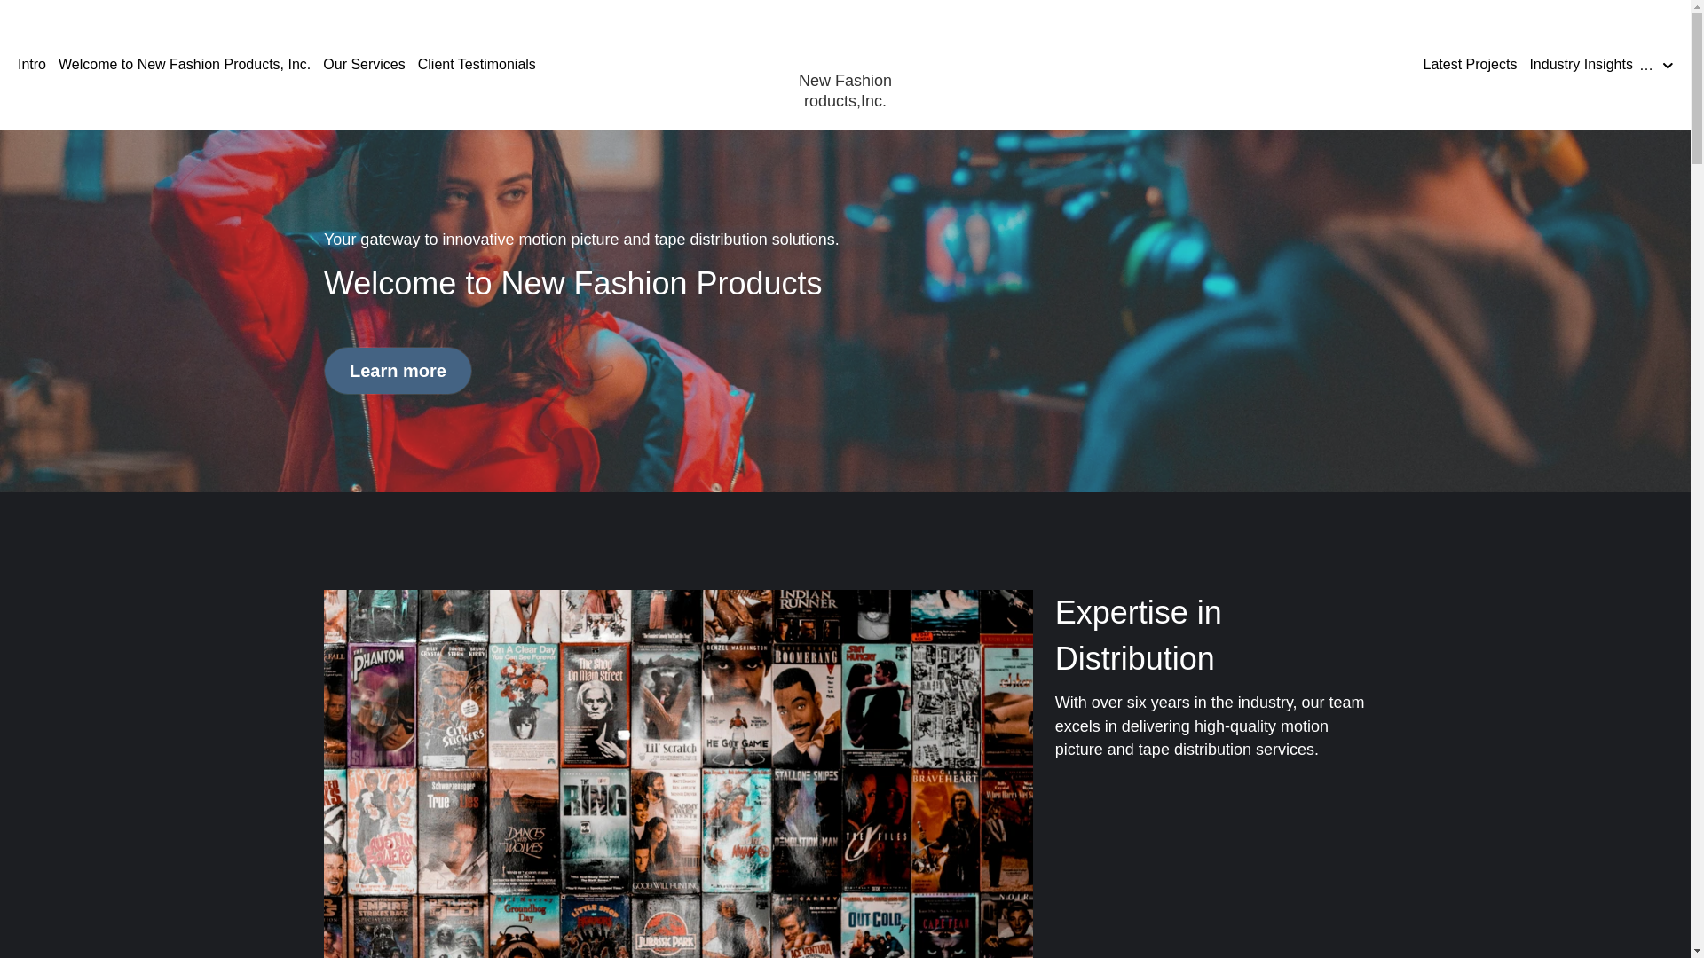Click the Welcome to New Fashion Products headline
Viewport: 1704px width, 958px height.
click(572, 284)
